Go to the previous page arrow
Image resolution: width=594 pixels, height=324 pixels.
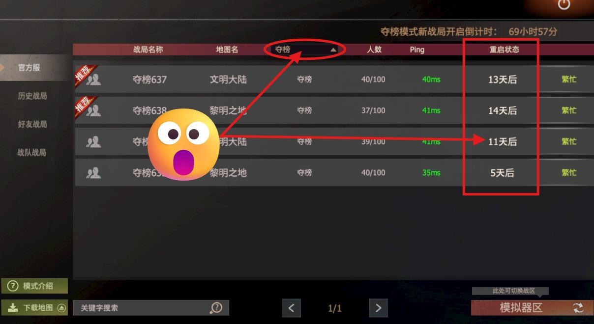(291, 308)
